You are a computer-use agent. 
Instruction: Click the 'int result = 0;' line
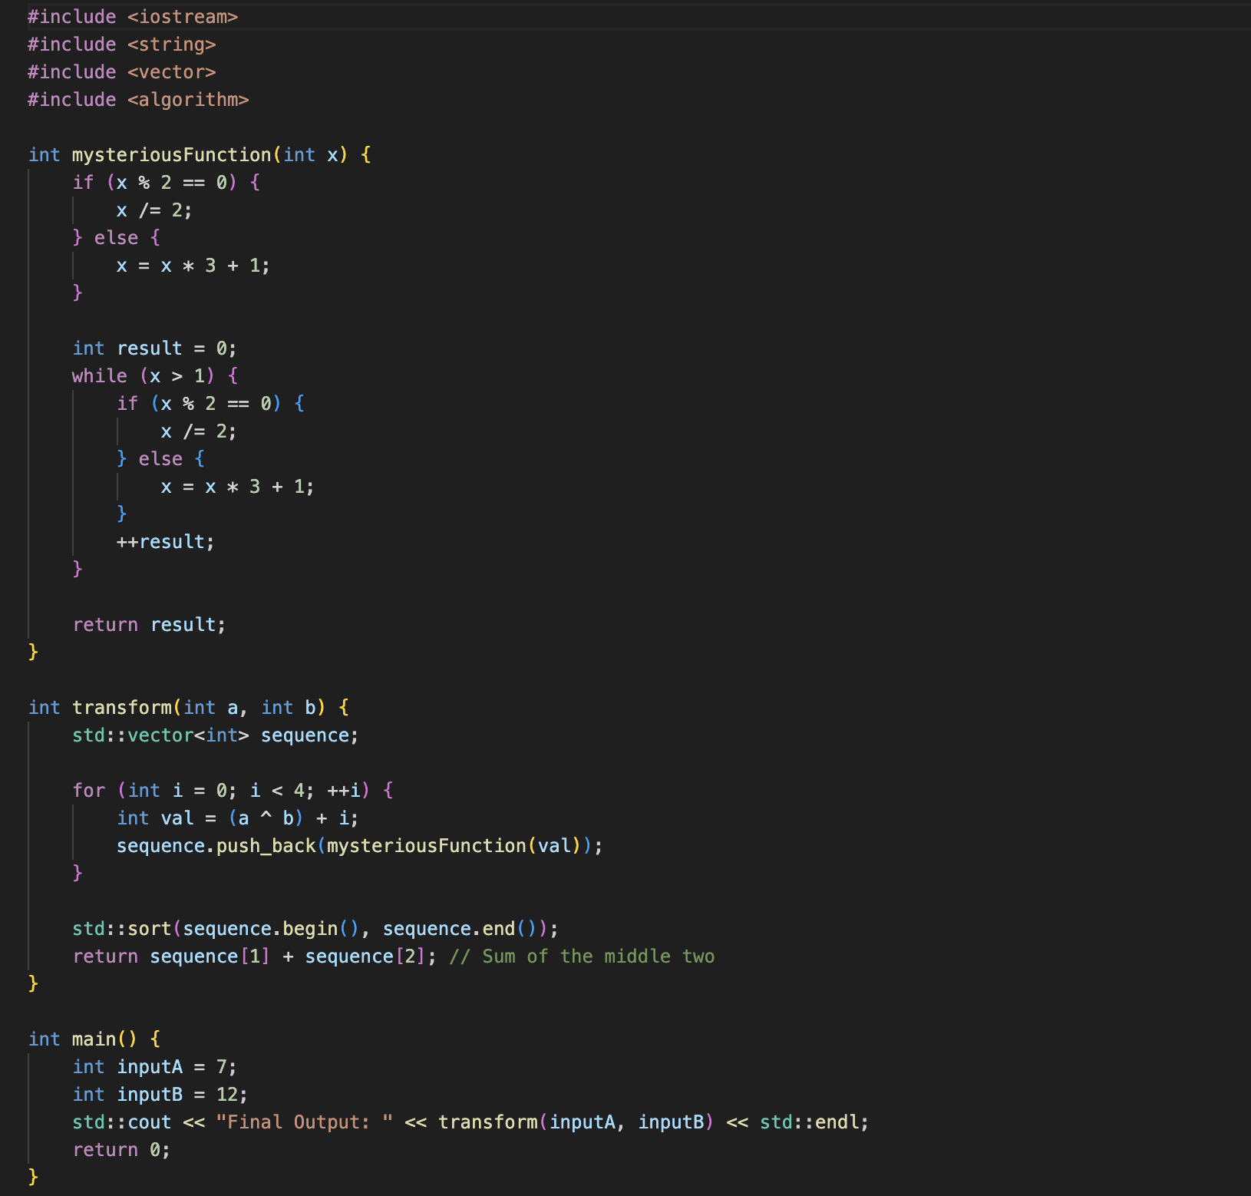pos(154,349)
